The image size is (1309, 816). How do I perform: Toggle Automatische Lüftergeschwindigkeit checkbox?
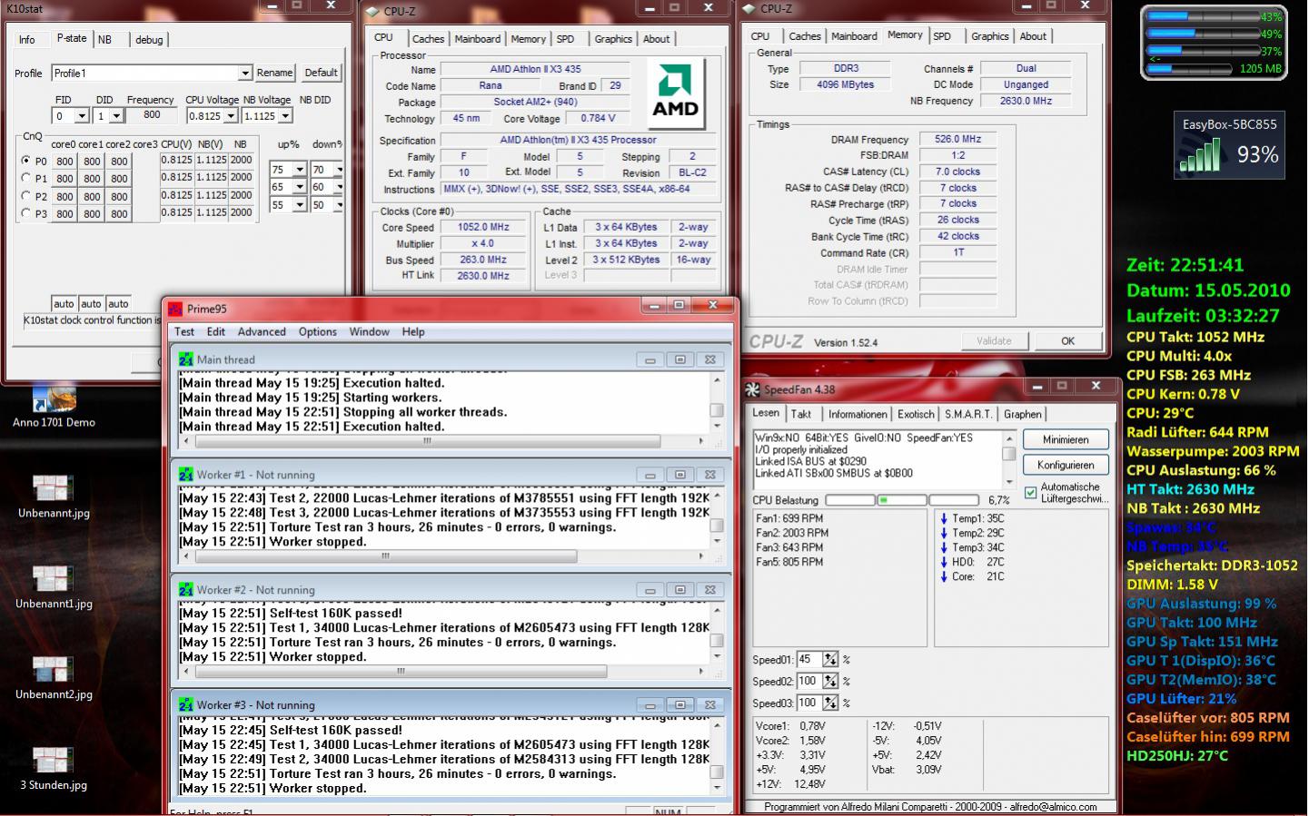(x=1030, y=493)
